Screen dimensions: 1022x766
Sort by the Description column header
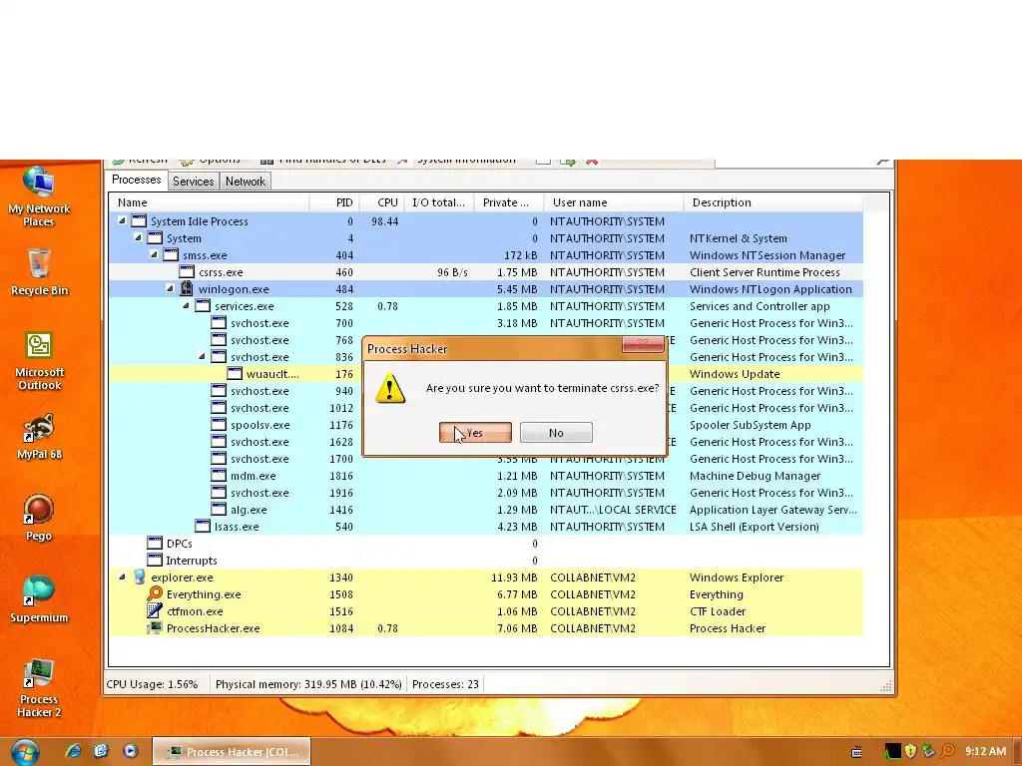point(773,202)
